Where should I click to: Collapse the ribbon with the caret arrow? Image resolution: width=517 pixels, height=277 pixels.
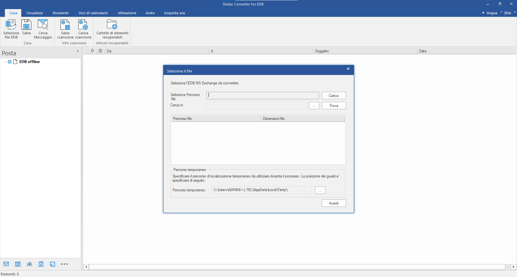point(483,13)
